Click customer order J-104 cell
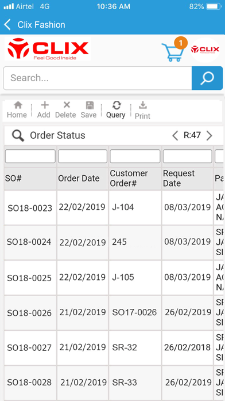Screen dimensions: 225x401 pyautogui.click(x=135, y=207)
